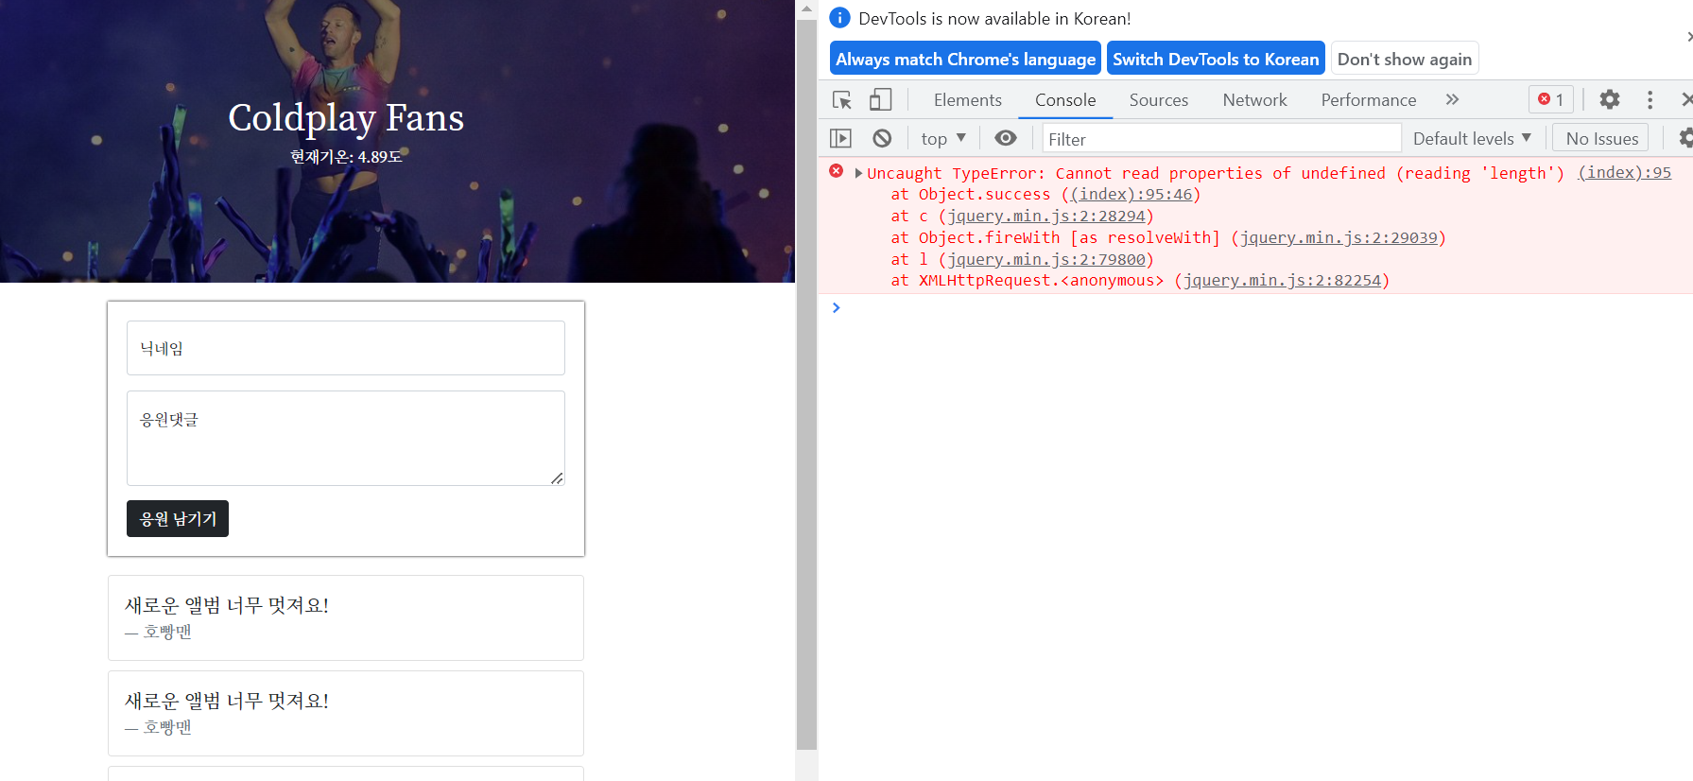Open jquery.min.js:2:82254 link
The width and height of the screenshot is (1693, 781).
(x=1282, y=281)
